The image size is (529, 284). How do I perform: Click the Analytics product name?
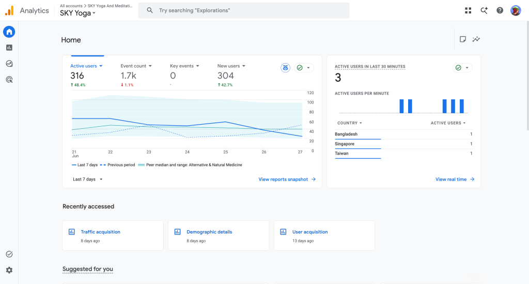[x=34, y=10]
